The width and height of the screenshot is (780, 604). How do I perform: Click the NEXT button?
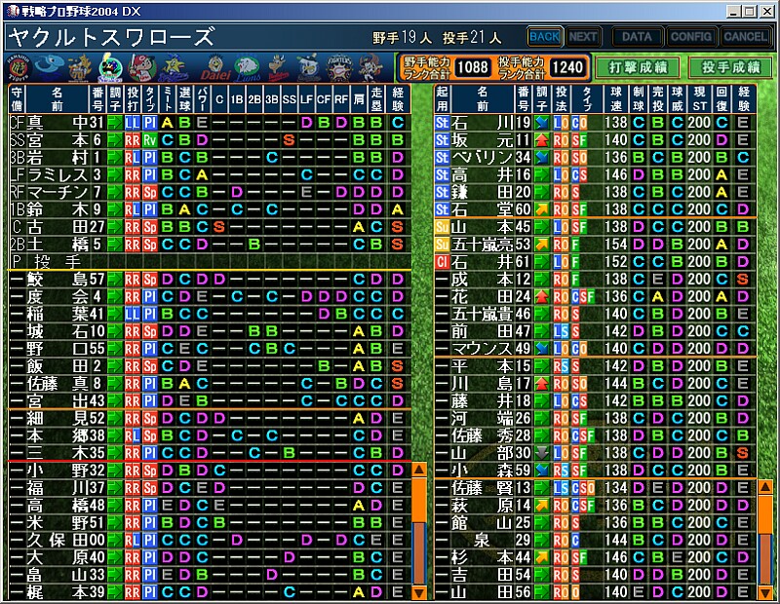[x=583, y=37]
